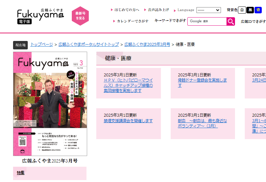The width and height of the screenshot is (266, 182).
Task: Set background color to 青
Action: (x=258, y=10)
